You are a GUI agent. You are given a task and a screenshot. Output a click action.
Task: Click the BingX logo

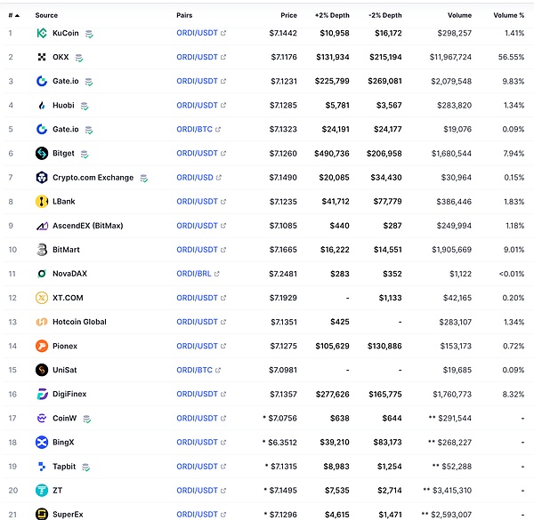tap(42, 442)
